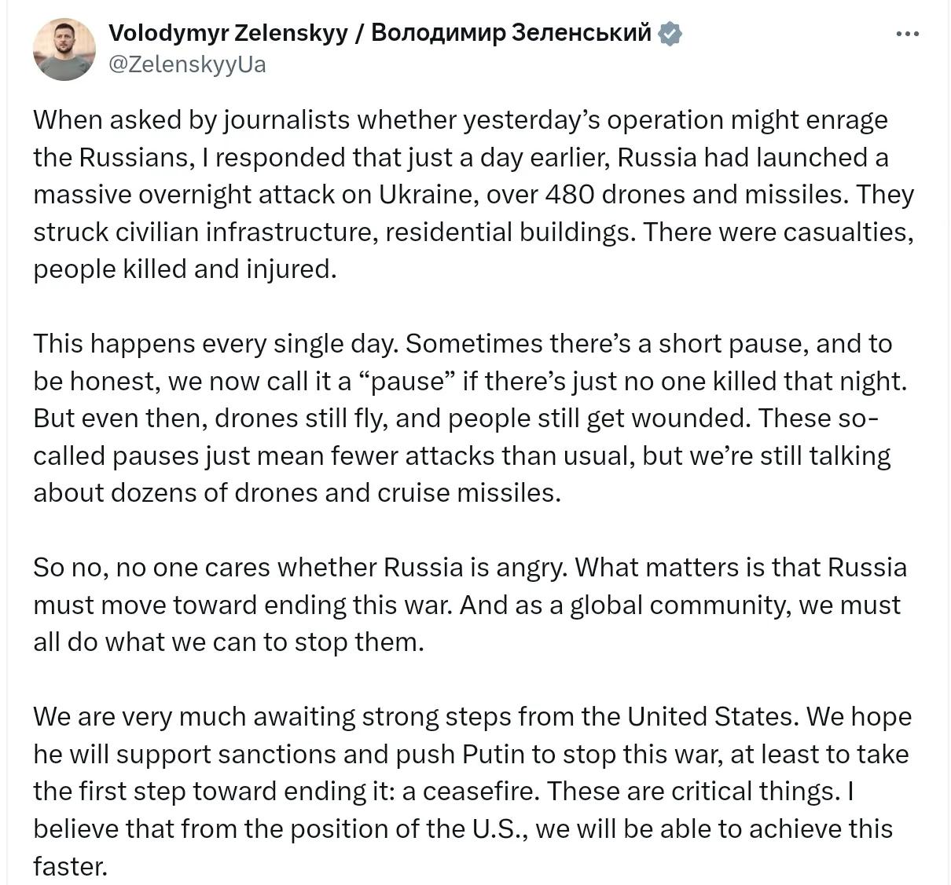Click the paragraph starting 'This happens every single day'
The width and height of the screenshot is (951, 885).
coord(470,418)
